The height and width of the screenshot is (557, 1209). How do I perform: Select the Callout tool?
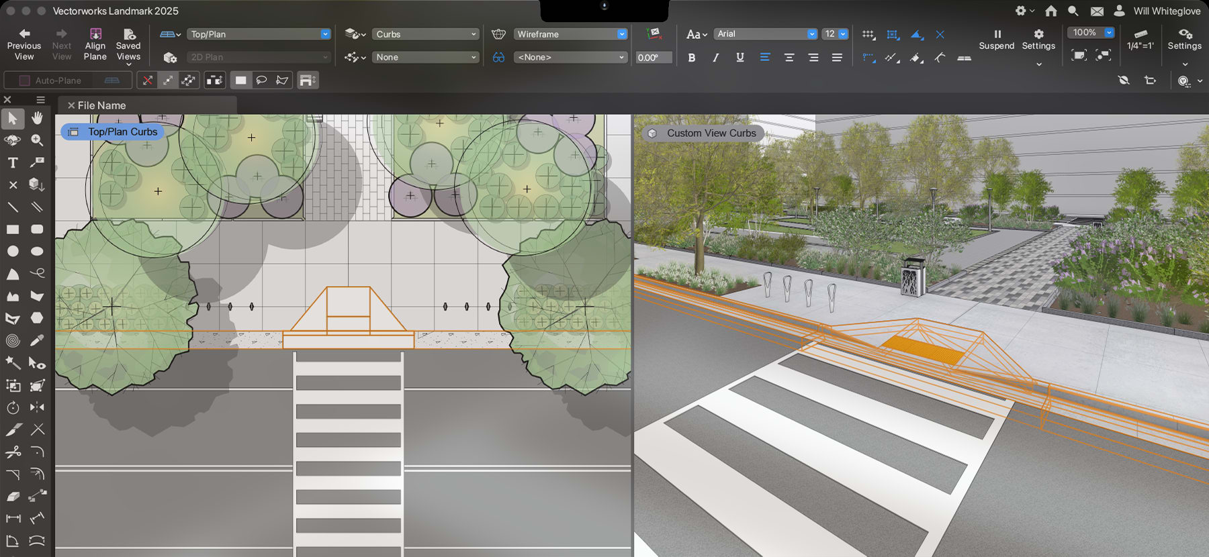point(37,162)
